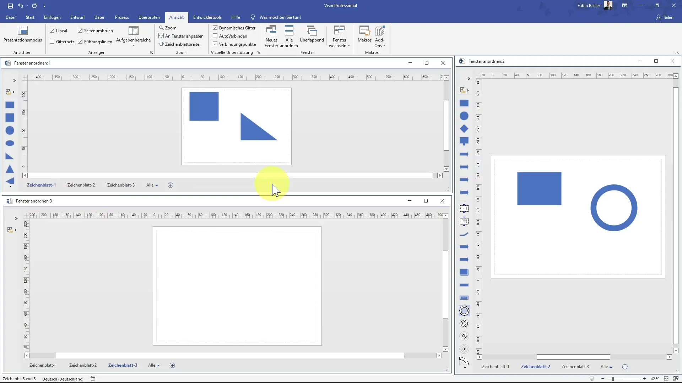Select curved line shape in window 2 stencil
Screen dimensions: 682x383
point(464,234)
